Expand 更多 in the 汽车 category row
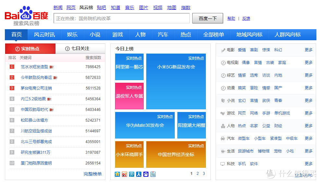This screenshot has width=320, height=182. pyautogui.click(x=309, y=139)
